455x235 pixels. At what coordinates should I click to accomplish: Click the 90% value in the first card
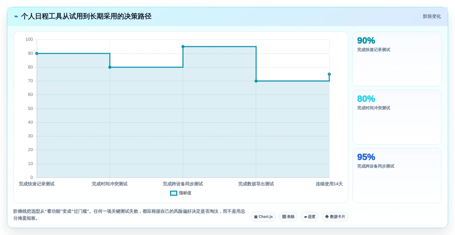pyautogui.click(x=366, y=40)
